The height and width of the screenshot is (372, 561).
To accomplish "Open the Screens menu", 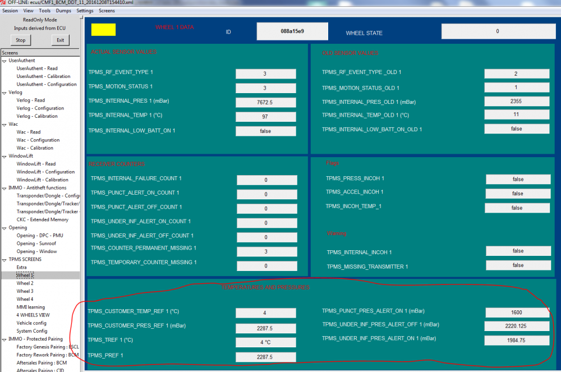I will [107, 11].
